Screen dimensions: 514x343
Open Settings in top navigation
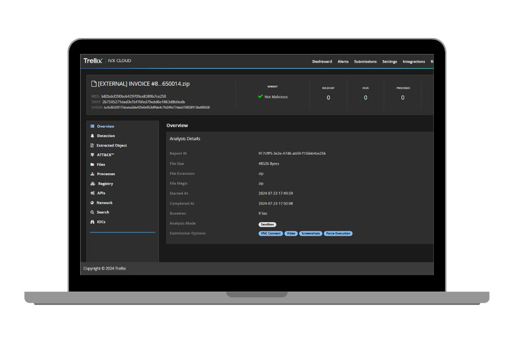390,61
